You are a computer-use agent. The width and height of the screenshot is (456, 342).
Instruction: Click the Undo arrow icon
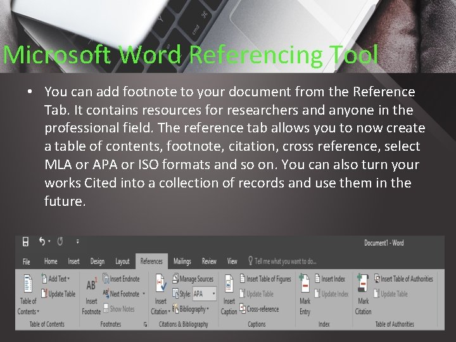pos(42,241)
